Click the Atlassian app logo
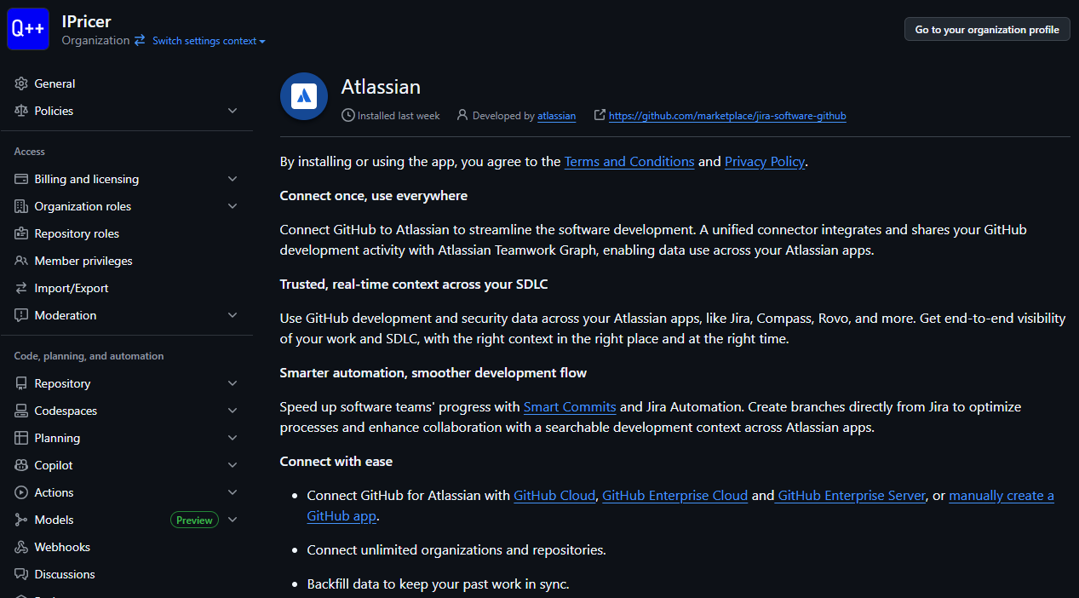This screenshot has width=1079, height=598. pos(304,96)
